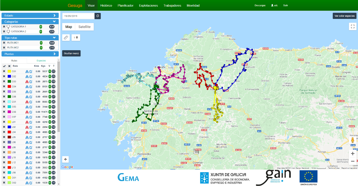Viewport: 358px width, 186px height.
Task: Open the road icon for route C03
Action: coord(27,81)
